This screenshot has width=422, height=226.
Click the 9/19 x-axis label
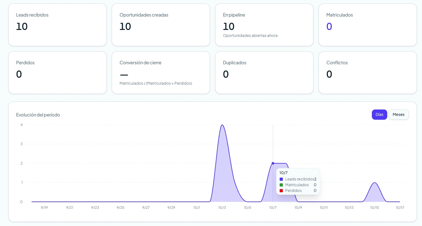click(x=44, y=208)
